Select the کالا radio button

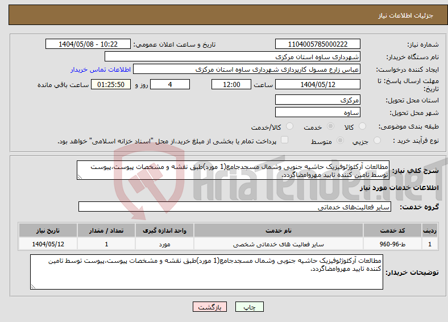pos(362,126)
